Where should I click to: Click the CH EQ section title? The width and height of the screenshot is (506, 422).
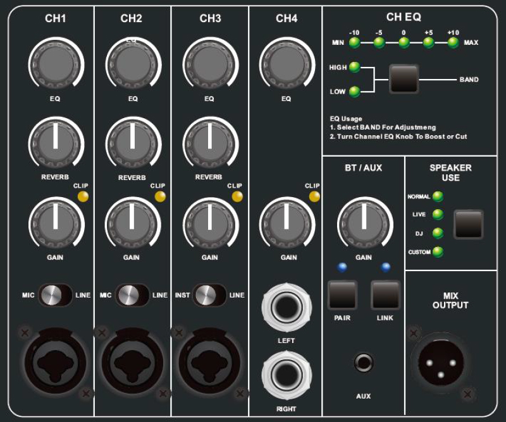click(x=404, y=17)
